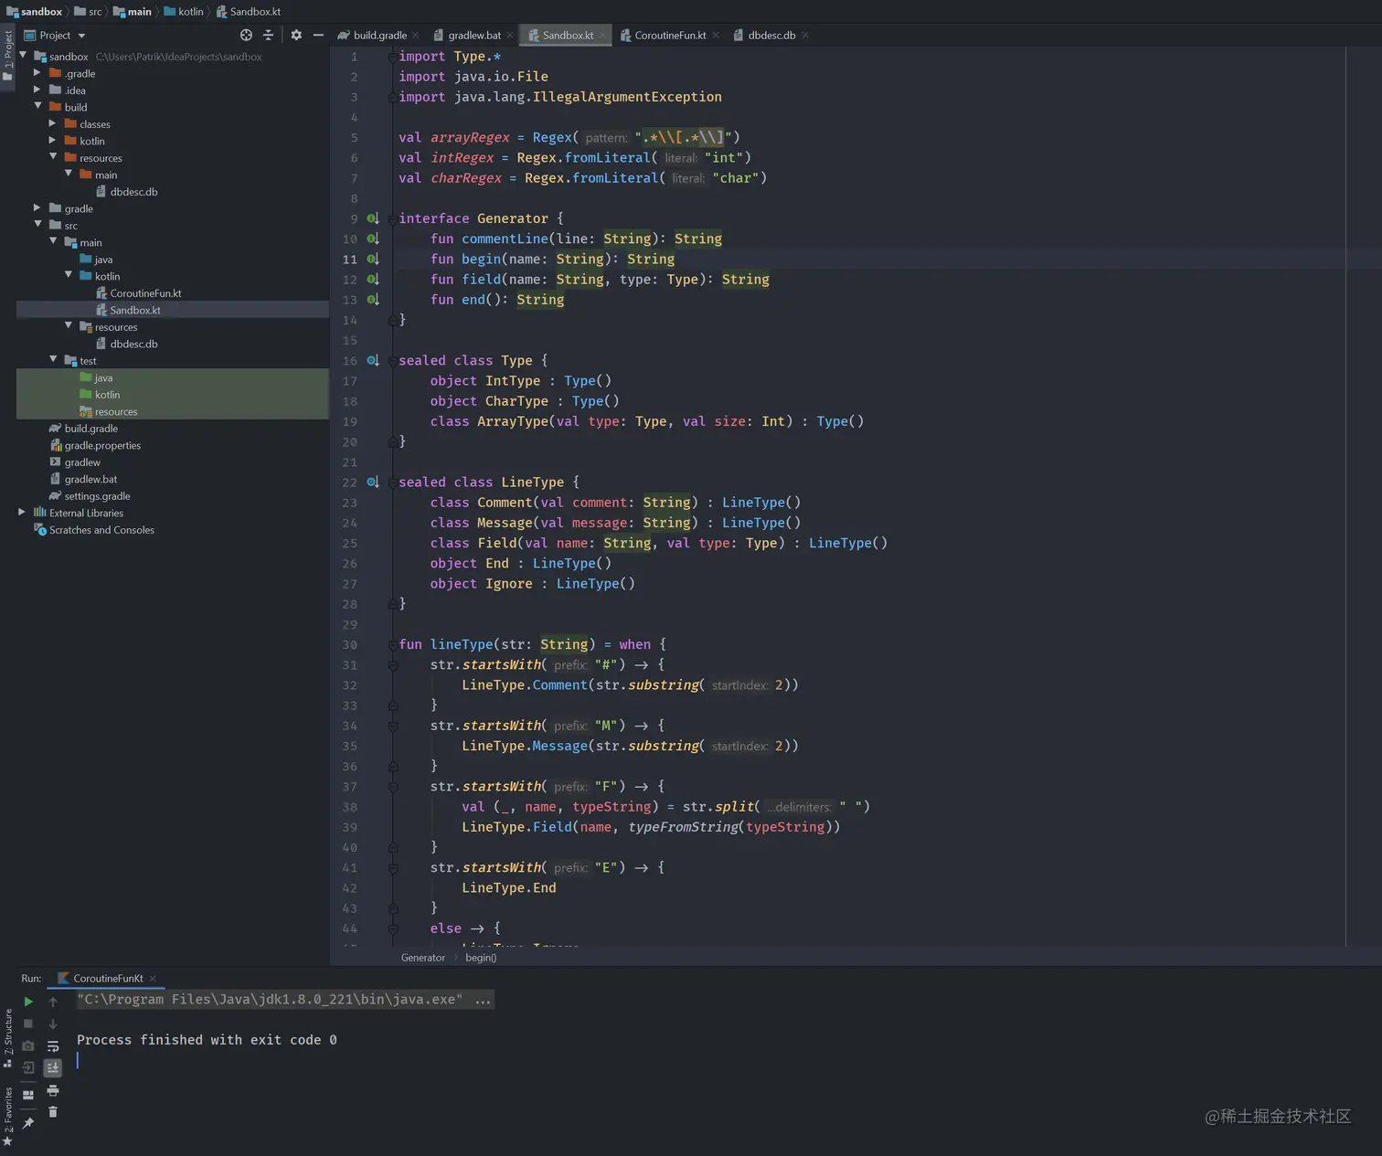The width and height of the screenshot is (1382, 1156).
Task: Click the Generator breadcrumb below the editor
Action: pyautogui.click(x=422, y=958)
